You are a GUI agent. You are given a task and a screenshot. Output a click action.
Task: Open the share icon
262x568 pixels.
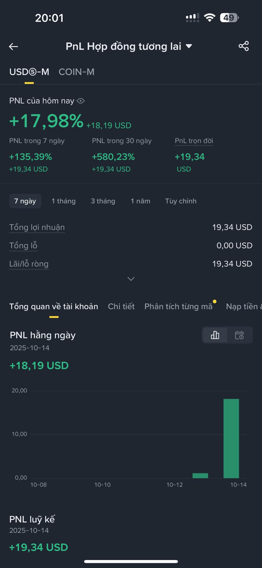coord(244,46)
